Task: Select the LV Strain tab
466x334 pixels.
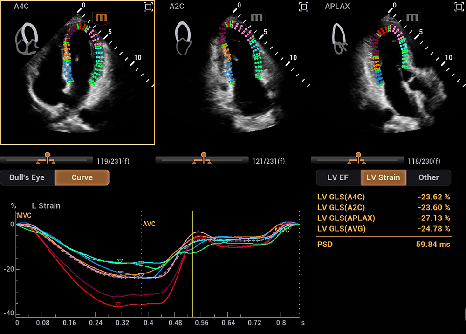Action: (383, 177)
